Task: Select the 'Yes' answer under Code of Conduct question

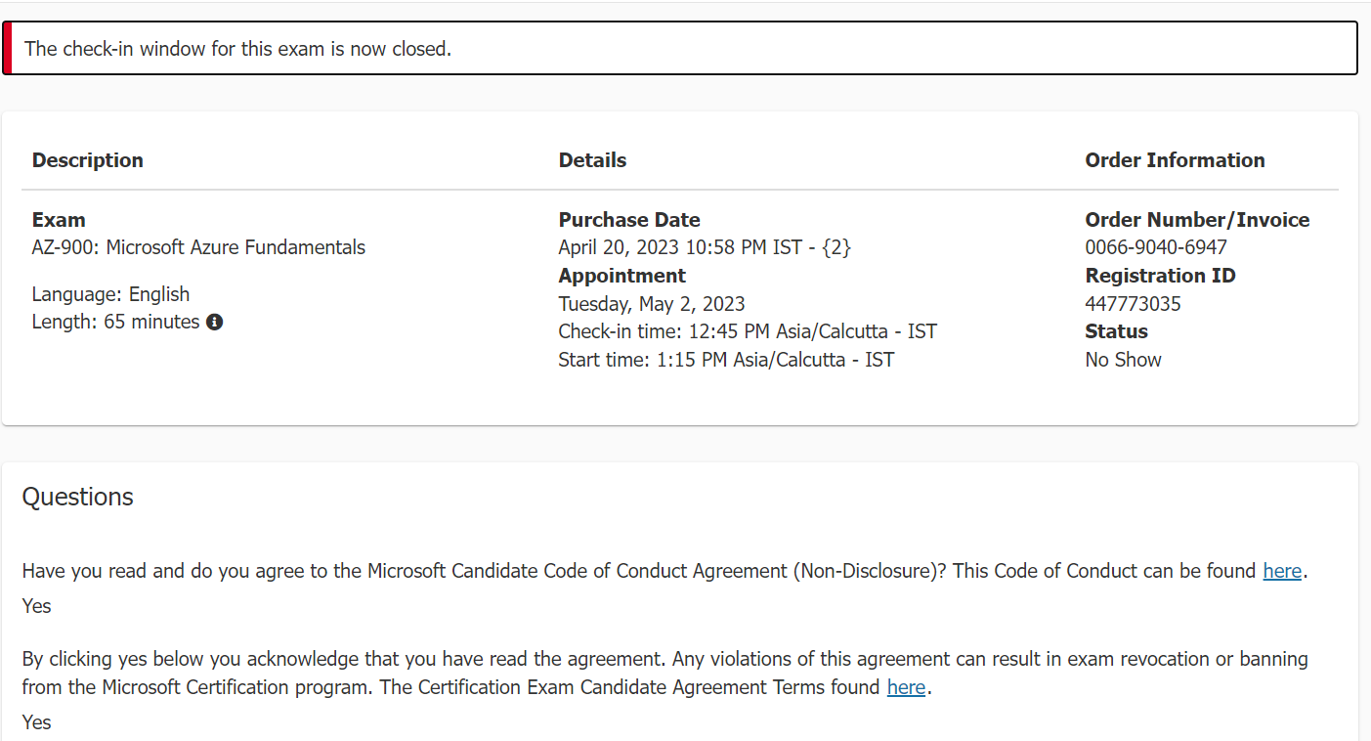Action: point(35,605)
